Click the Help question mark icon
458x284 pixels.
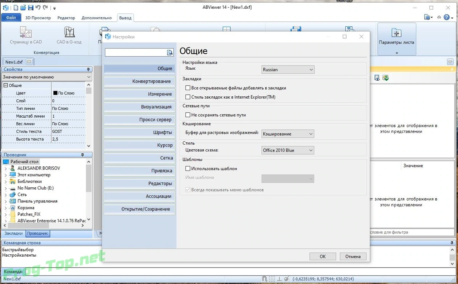click(x=446, y=17)
